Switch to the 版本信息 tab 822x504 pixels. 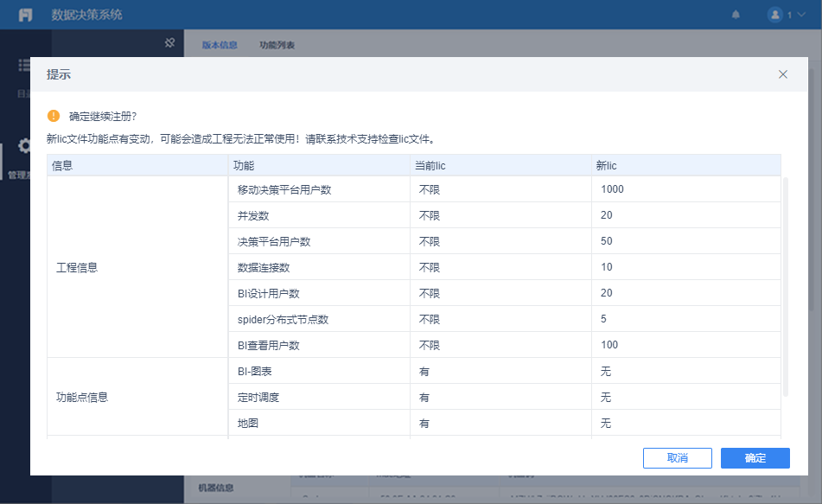point(220,45)
